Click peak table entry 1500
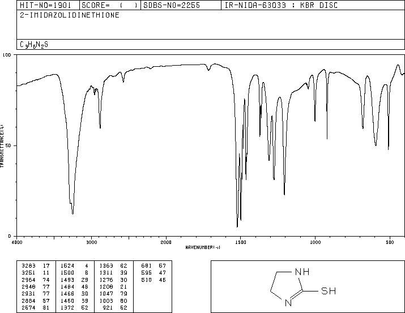 click(x=67, y=273)
